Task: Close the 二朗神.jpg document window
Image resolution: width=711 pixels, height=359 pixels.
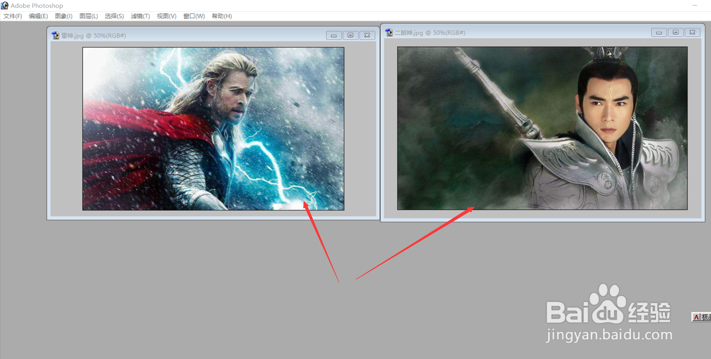Action: click(x=692, y=32)
